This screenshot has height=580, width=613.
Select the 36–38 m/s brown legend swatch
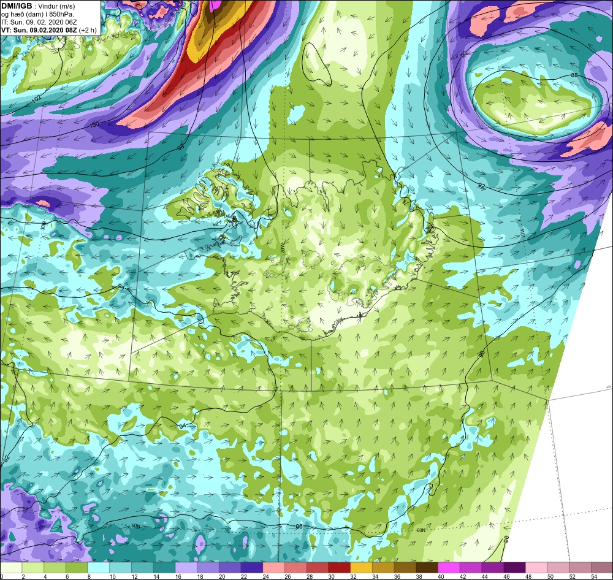coord(405,568)
